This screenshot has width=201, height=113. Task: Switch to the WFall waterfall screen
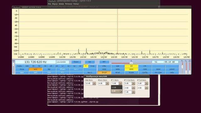(117, 73)
